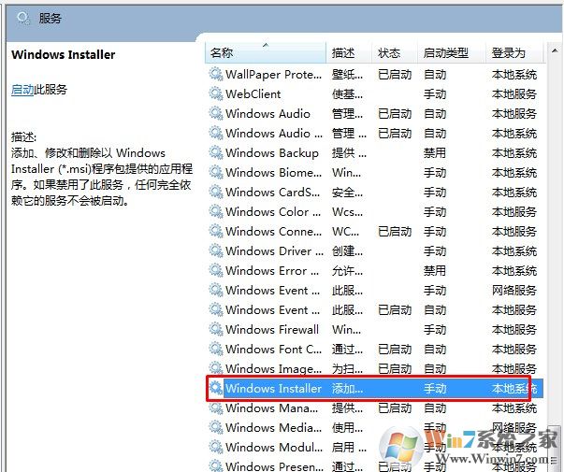Select the WallPaper Prote... service name
564x472 pixels.
coord(273,75)
